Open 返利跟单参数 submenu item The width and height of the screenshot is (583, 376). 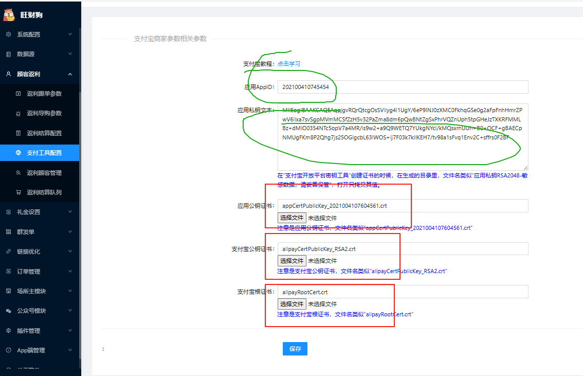point(44,94)
